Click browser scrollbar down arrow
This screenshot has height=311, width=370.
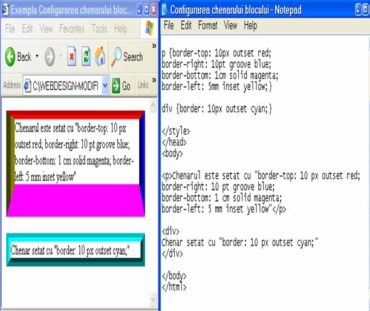point(153,300)
